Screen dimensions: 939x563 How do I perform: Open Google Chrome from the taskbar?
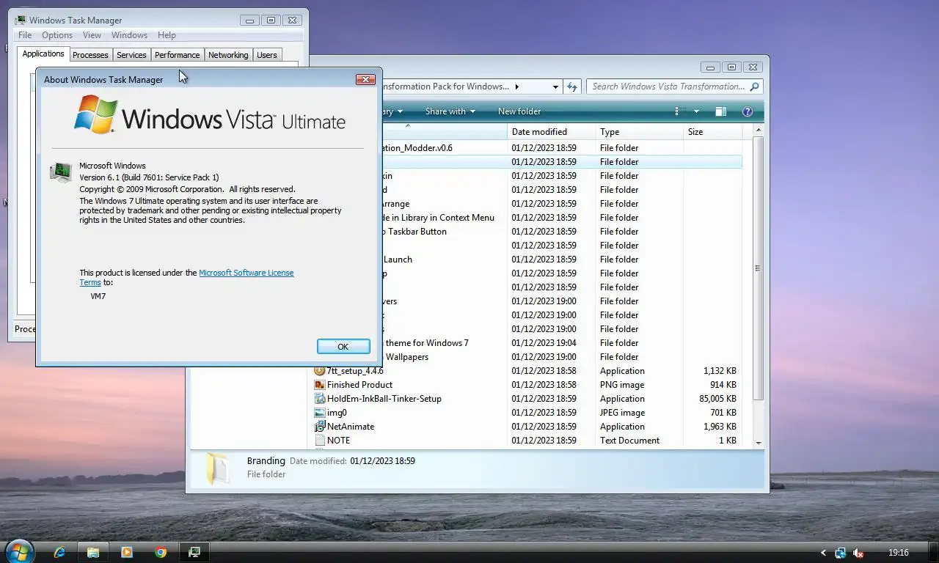click(161, 552)
